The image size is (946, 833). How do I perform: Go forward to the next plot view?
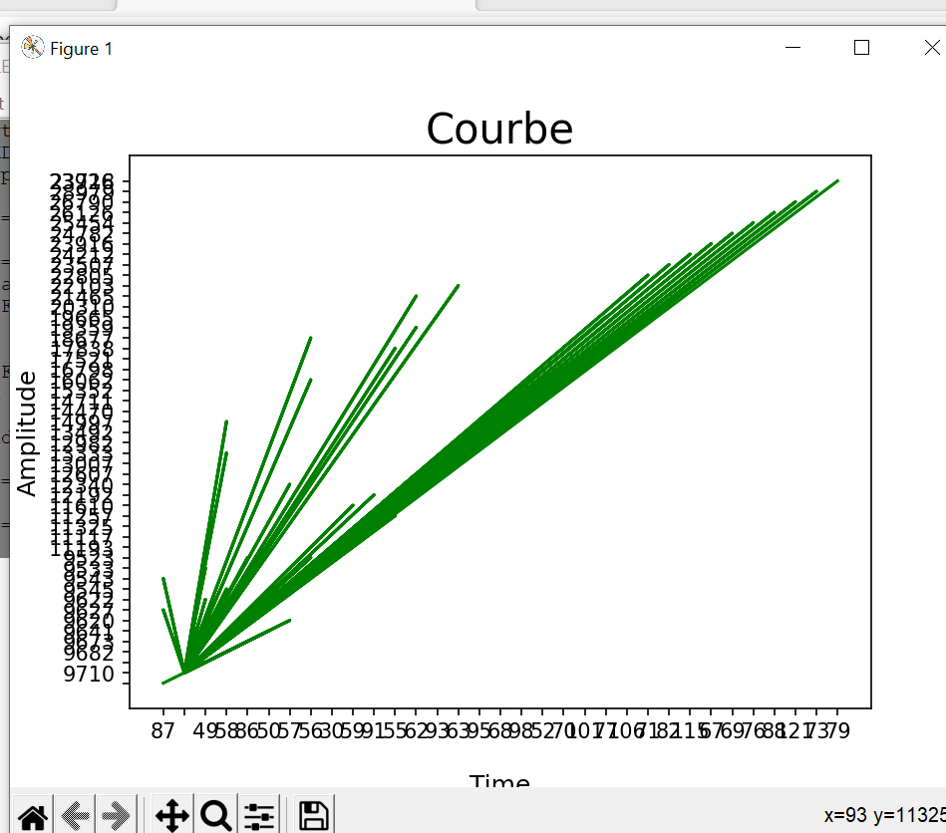coord(117,816)
